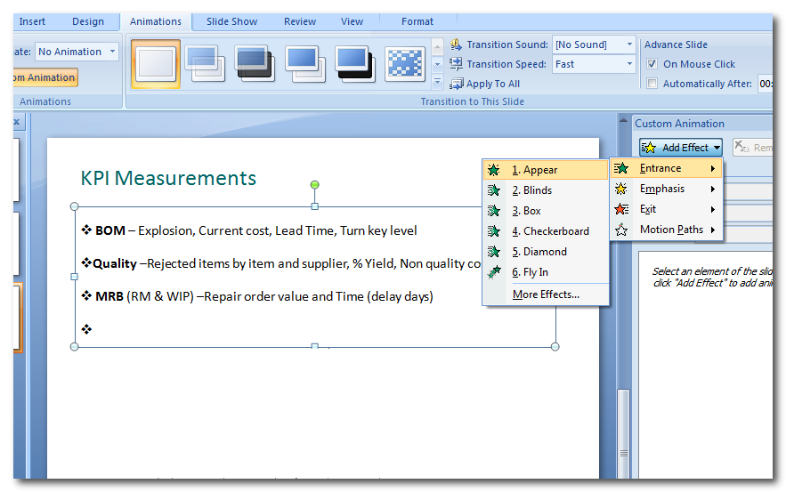Select the Checkerboard transition thumbnail in ribbon

(x=405, y=64)
